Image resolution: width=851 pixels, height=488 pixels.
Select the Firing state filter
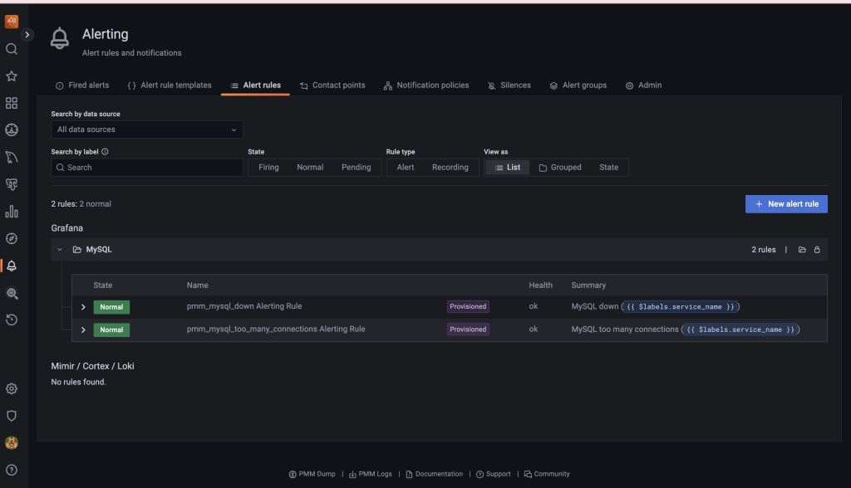268,167
